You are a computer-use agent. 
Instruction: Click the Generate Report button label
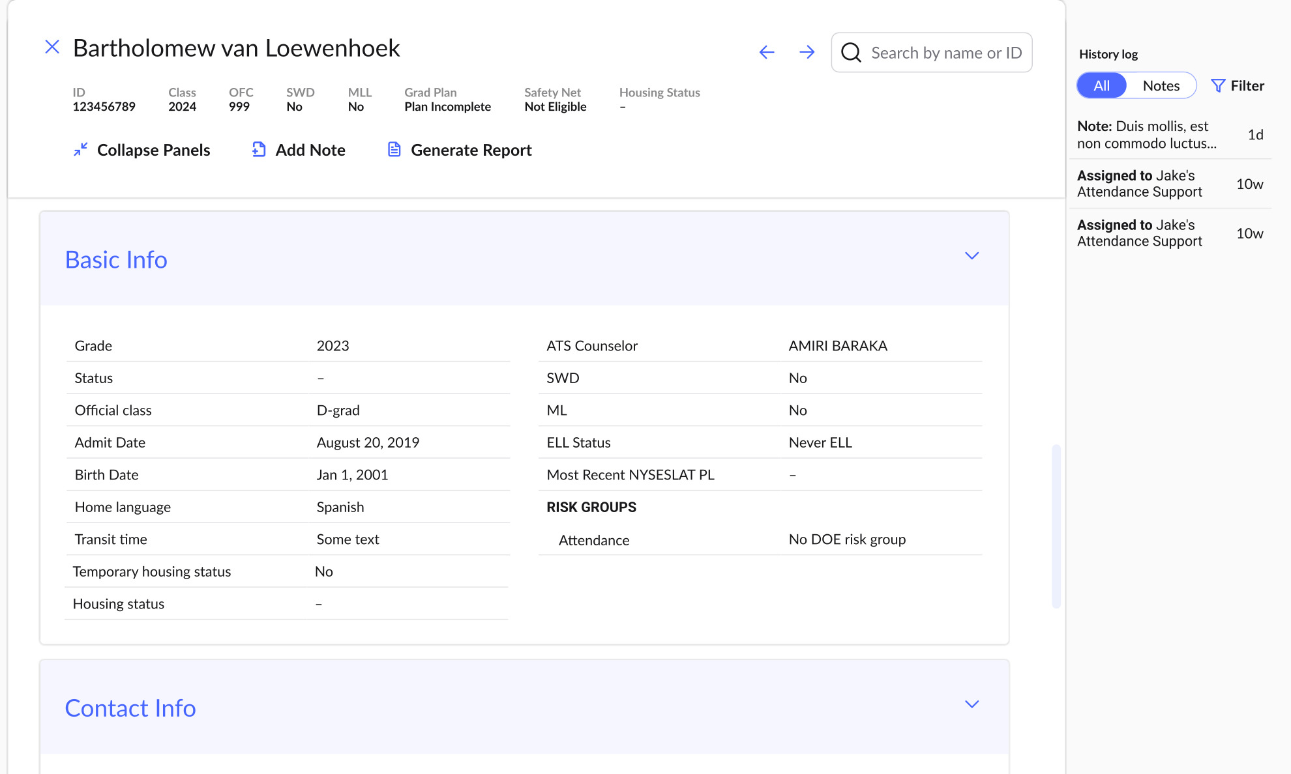click(471, 150)
